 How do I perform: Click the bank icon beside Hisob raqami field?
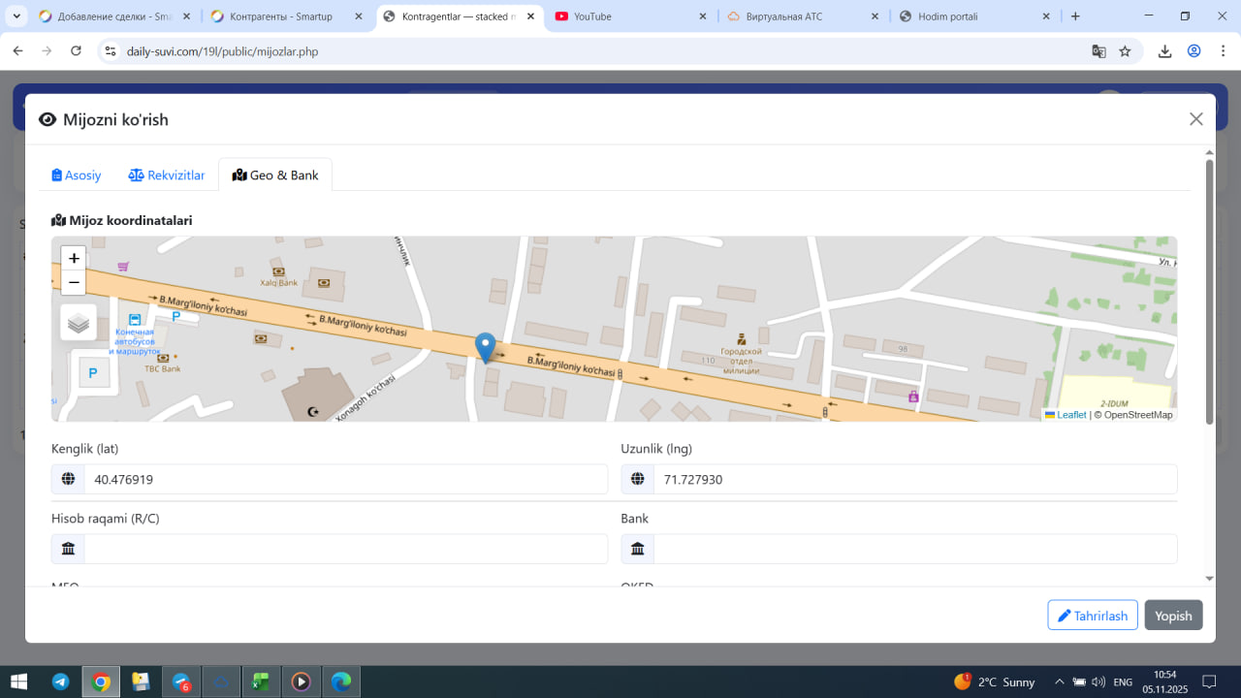tap(68, 549)
